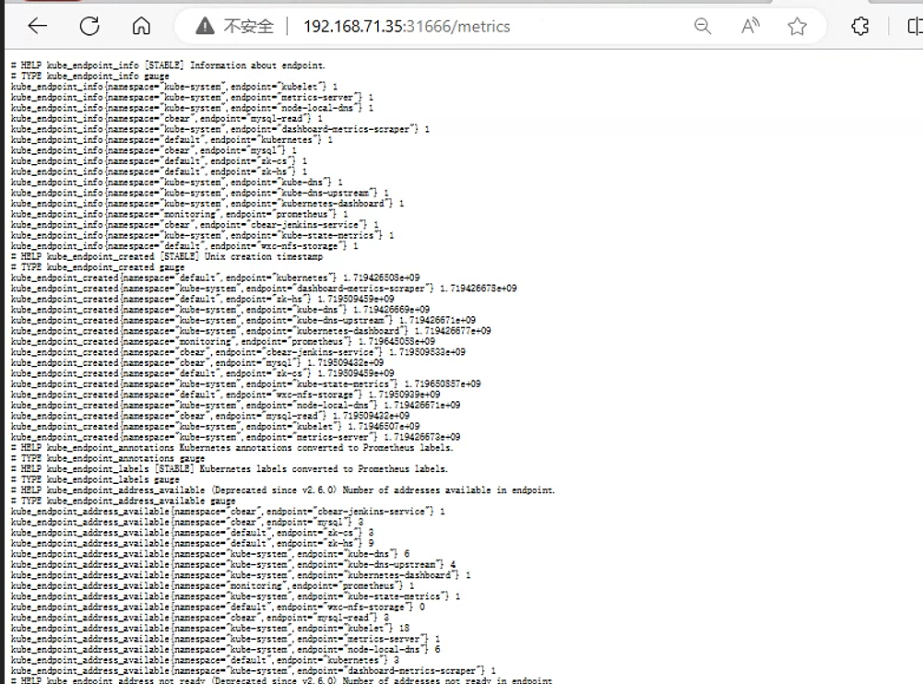Screen dimensions: 923x684
Task: Select the kube_endpoint_info line for "prometheus"
Action: [180, 214]
